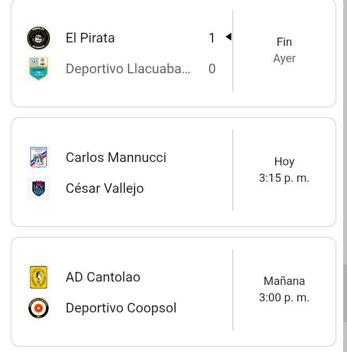The image size is (347, 352).
Task: Open the Deportivo Coopsol team name
Action: [121, 308]
